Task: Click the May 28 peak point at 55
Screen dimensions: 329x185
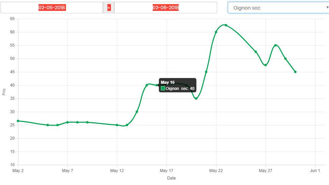Action: click(x=275, y=45)
